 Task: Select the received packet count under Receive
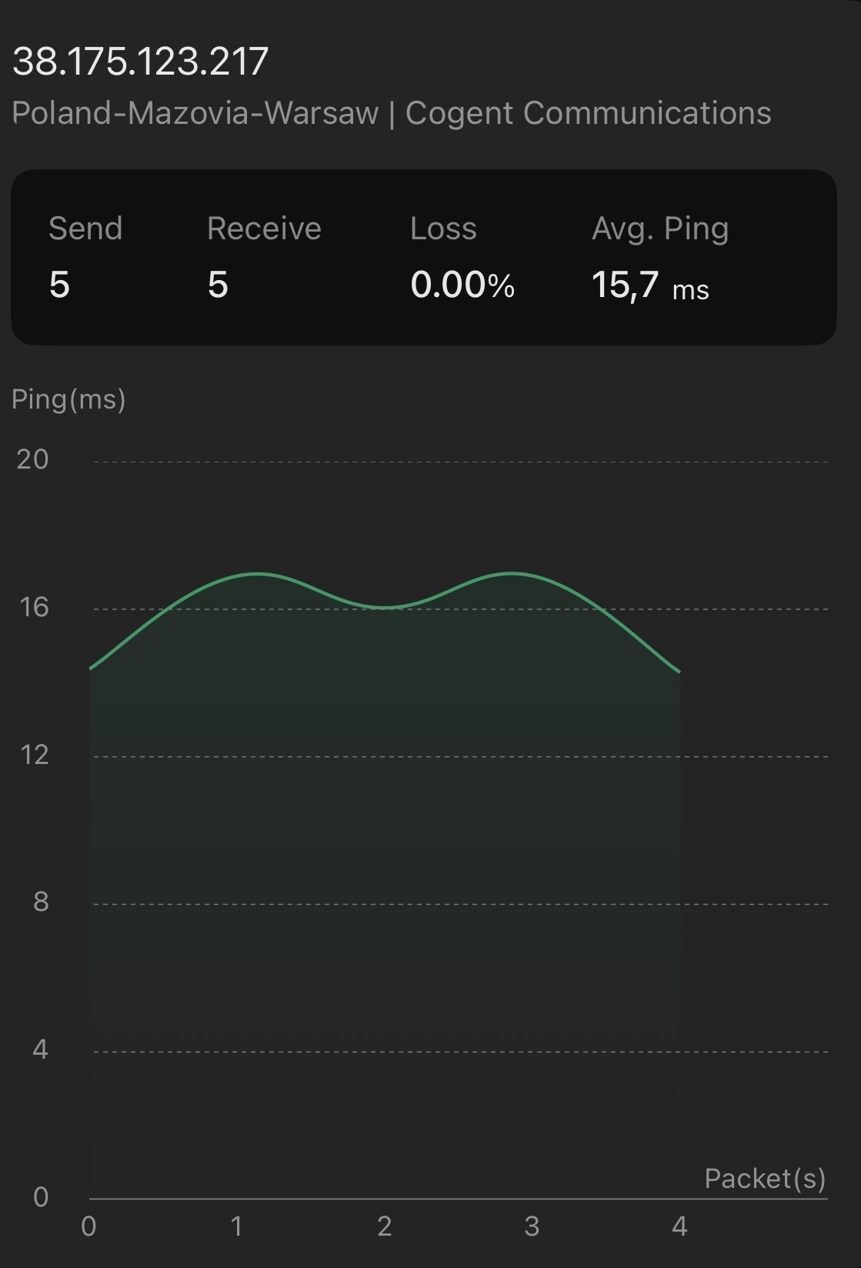(218, 285)
